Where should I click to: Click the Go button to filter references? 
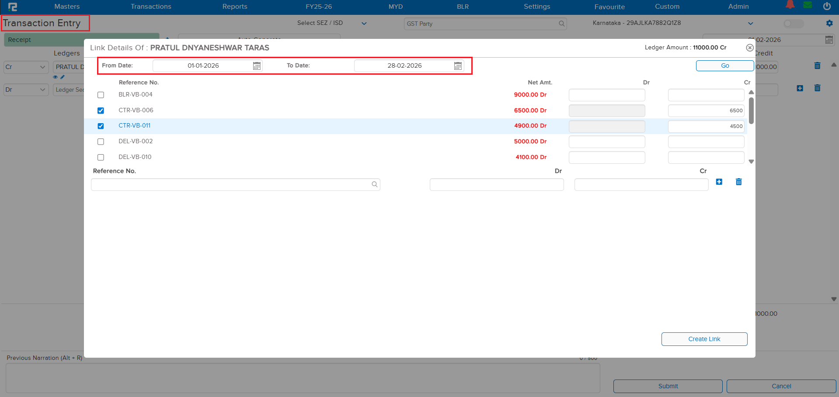pos(724,66)
